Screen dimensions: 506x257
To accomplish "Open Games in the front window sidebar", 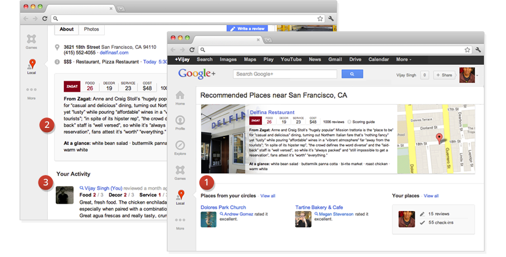I will tap(180, 171).
